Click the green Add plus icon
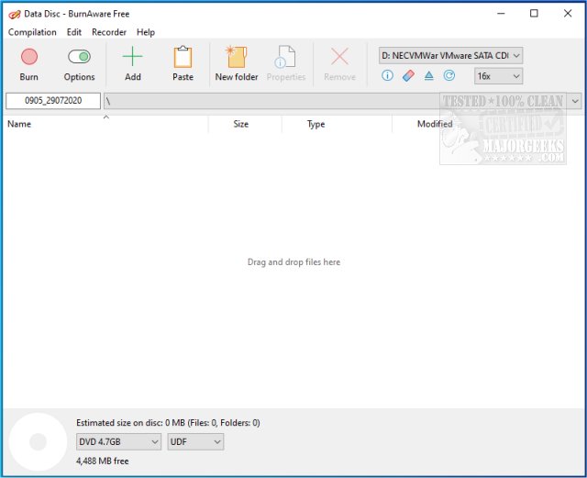Image resolution: width=587 pixels, height=478 pixels. tap(132, 57)
